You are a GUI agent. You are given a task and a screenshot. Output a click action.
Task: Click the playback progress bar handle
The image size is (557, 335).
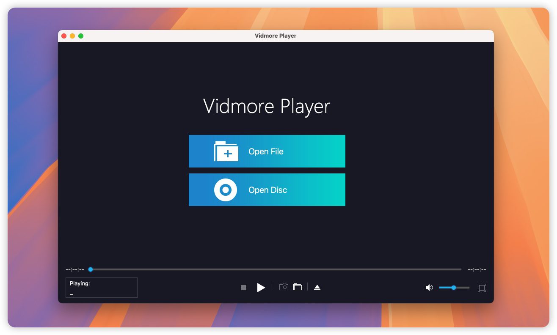pos(91,269)
